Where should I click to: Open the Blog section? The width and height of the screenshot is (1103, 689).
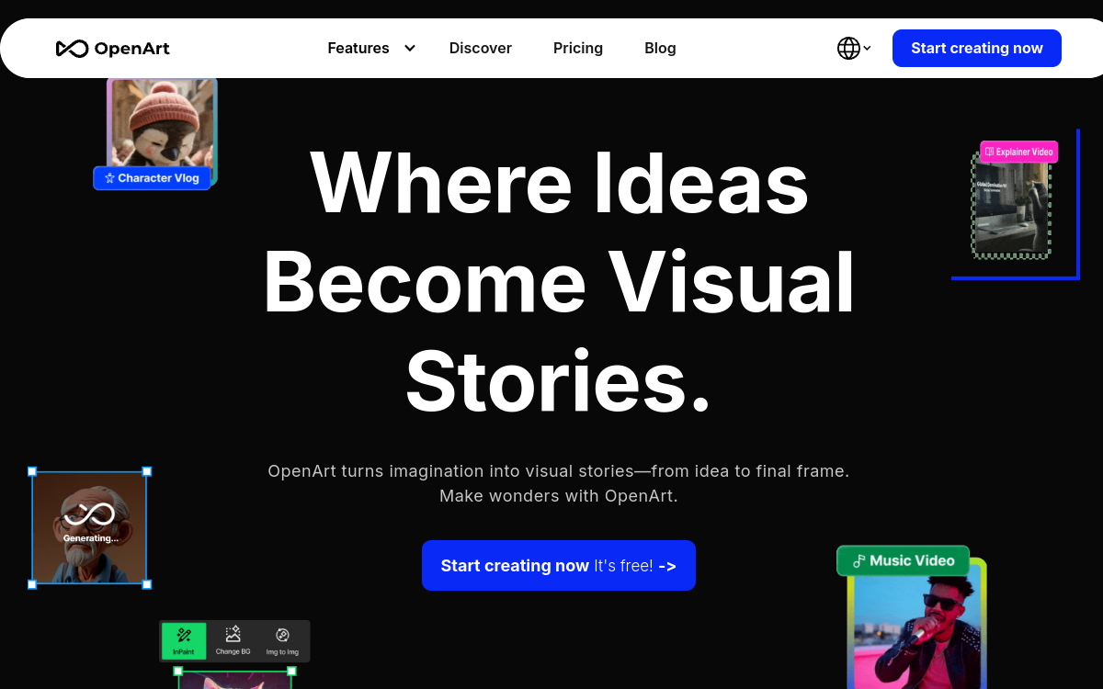[660, 48]
